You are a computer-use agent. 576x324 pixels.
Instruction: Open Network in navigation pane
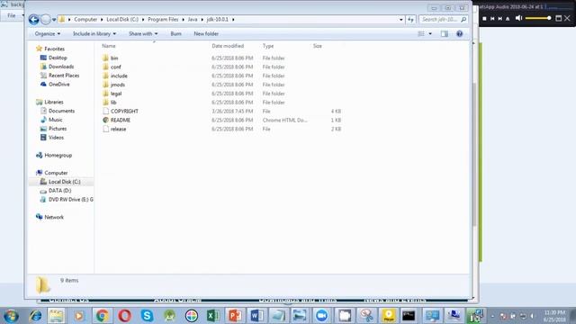coord(54,217)
